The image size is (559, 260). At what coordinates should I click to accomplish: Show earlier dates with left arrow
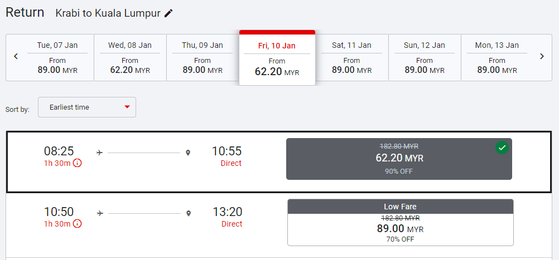point(16,56)
